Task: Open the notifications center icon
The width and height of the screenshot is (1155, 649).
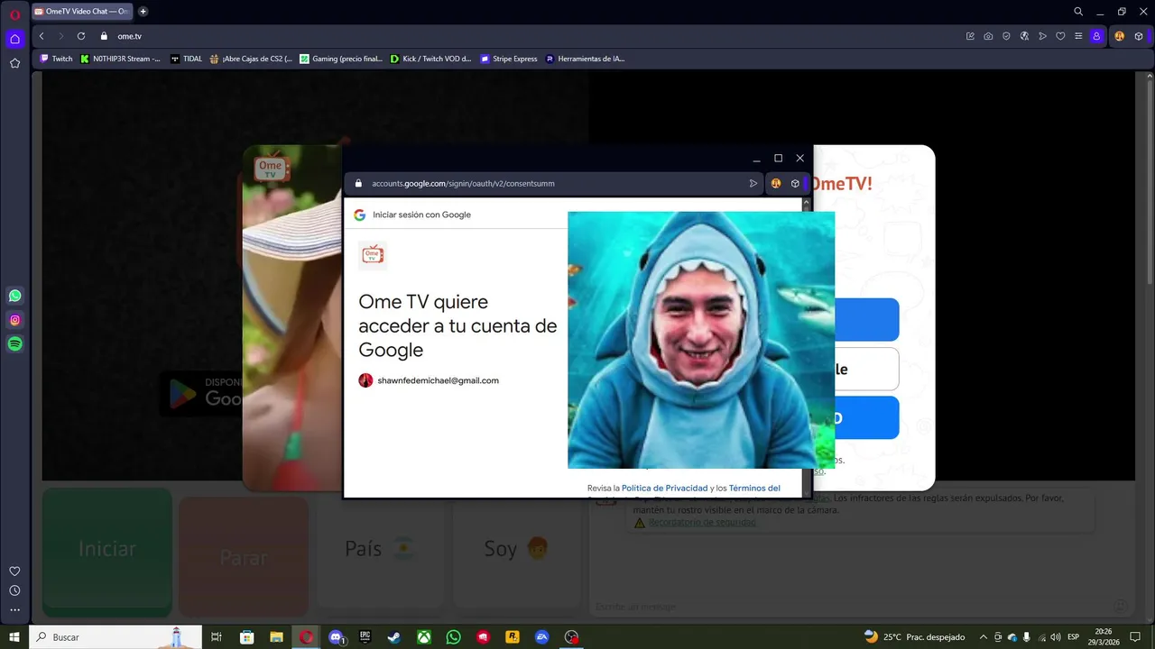Action: coord(1135,636)
